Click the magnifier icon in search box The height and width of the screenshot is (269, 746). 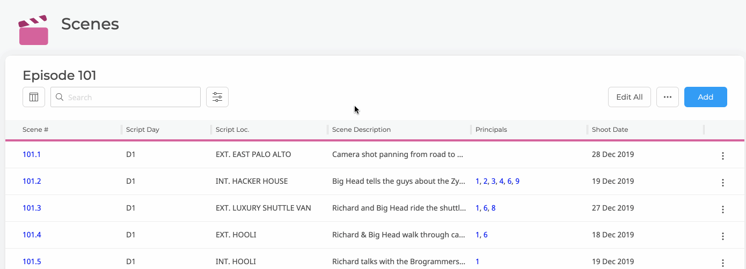60,97
